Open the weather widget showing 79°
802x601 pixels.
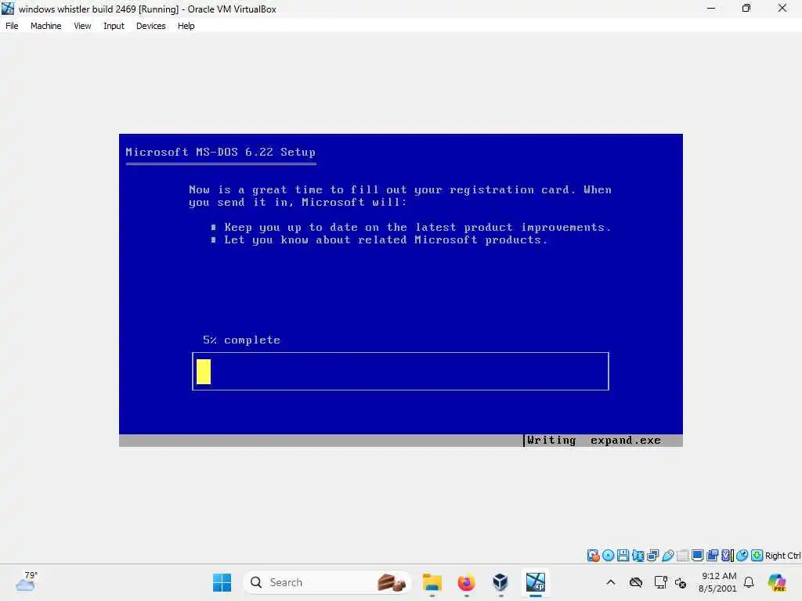[26, 581]
